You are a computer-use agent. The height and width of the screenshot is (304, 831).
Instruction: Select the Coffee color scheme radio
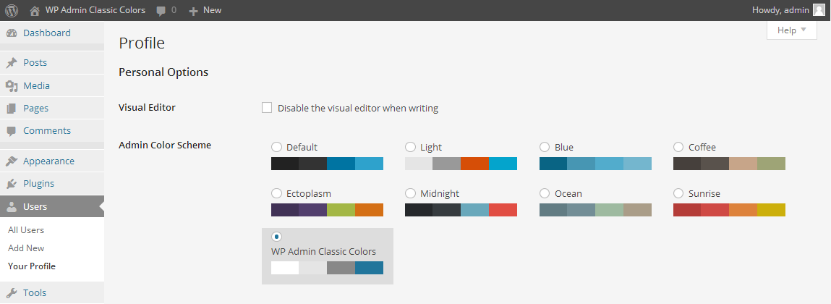click(678, 147)
